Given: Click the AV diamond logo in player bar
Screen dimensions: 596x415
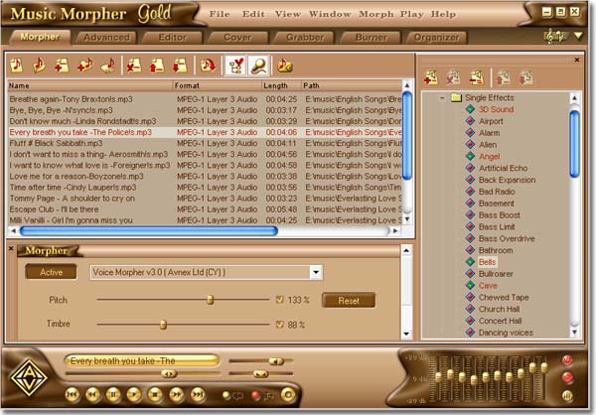Looking at the screenshot, I should (x=29, y=377).
